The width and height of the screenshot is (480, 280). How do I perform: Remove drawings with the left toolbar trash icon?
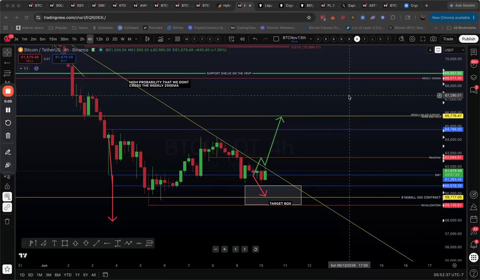tap(8, 221)
